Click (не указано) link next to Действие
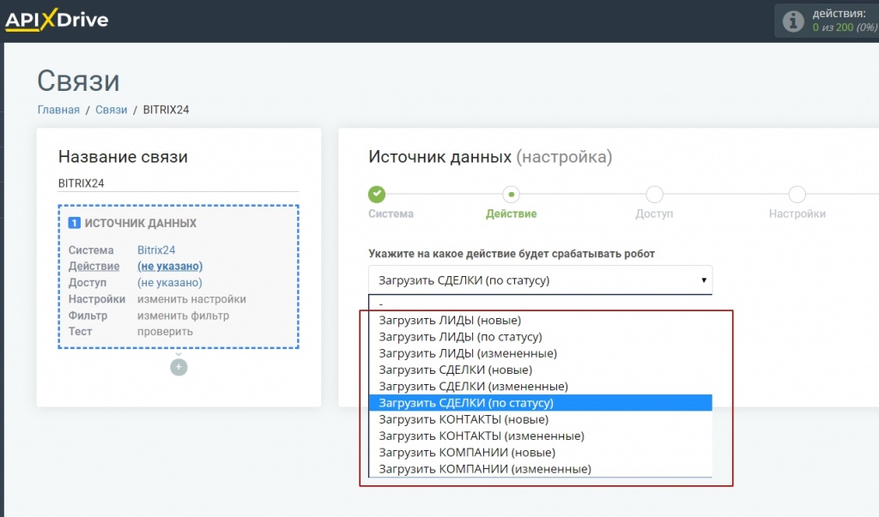 [170, 266]
